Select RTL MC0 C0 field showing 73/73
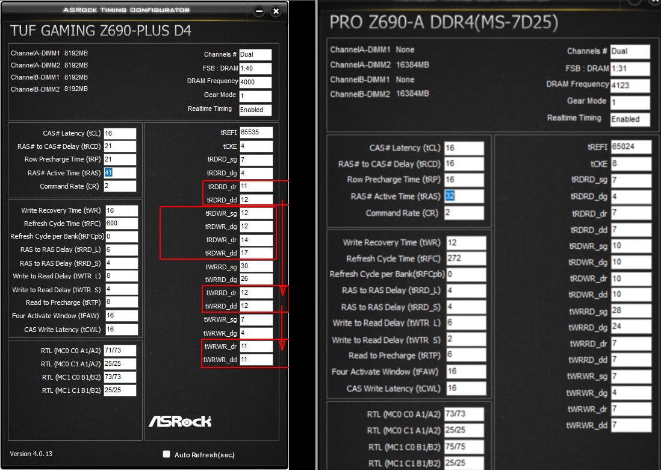Screen dimensions: 661x470 click(464, 414)
